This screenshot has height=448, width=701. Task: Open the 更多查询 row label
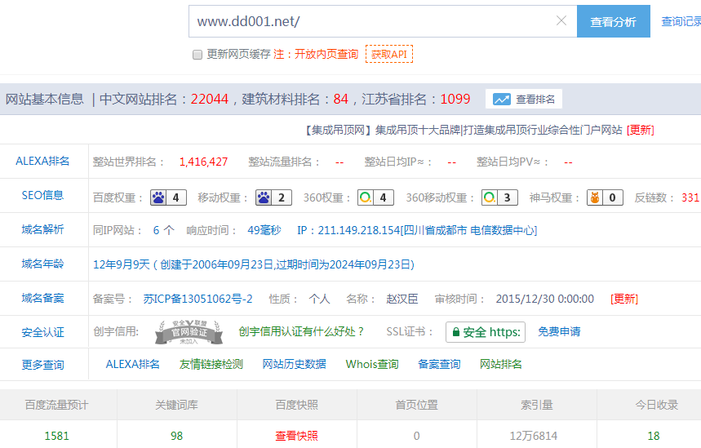click(42, 365)
